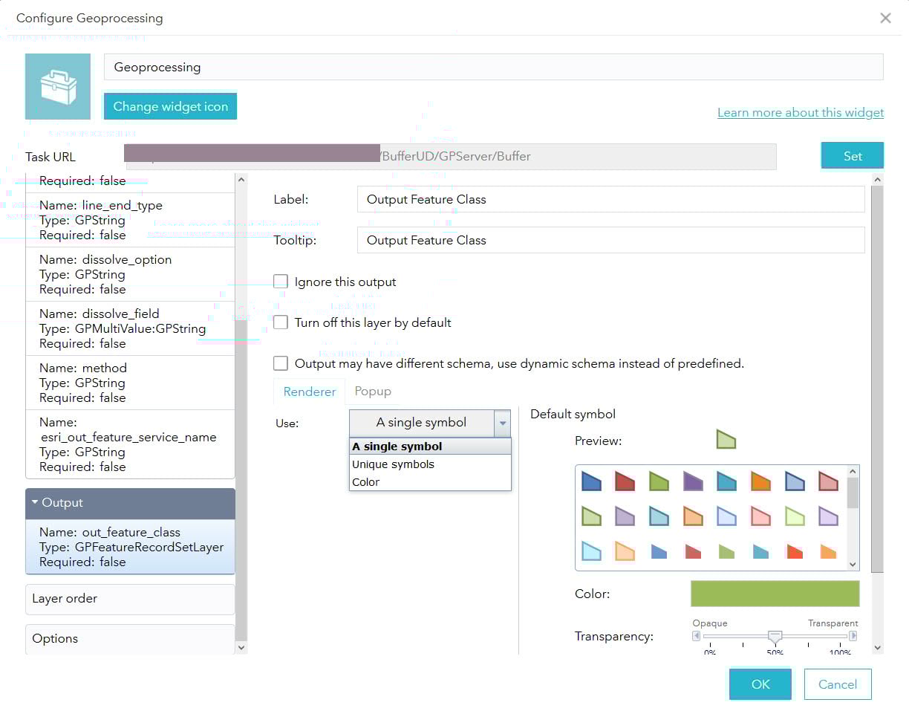The width and height of the screenshot is (909, 711).
Task: Choose 'A single symbol' from dropdown list
Action: click(x=430, y=447)
